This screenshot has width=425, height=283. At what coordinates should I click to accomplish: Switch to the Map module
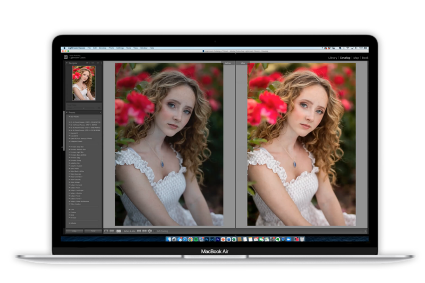[356, 57]
